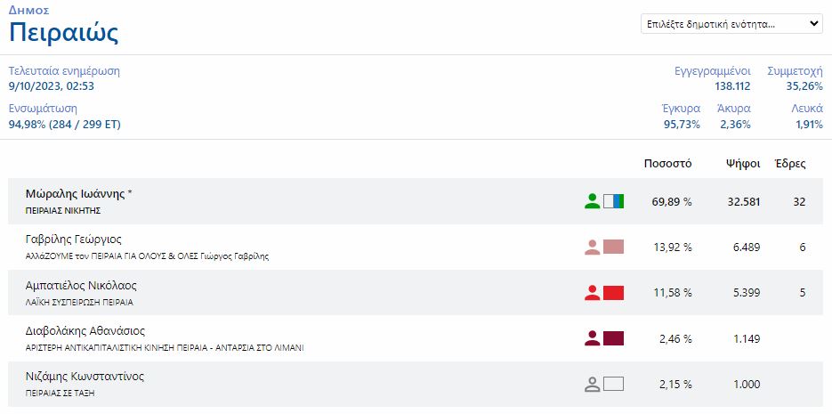Select the Αμπατιέλος Νικόλαος candidate name
Viewport: 832px width, 414px height.
click(81, 285)
